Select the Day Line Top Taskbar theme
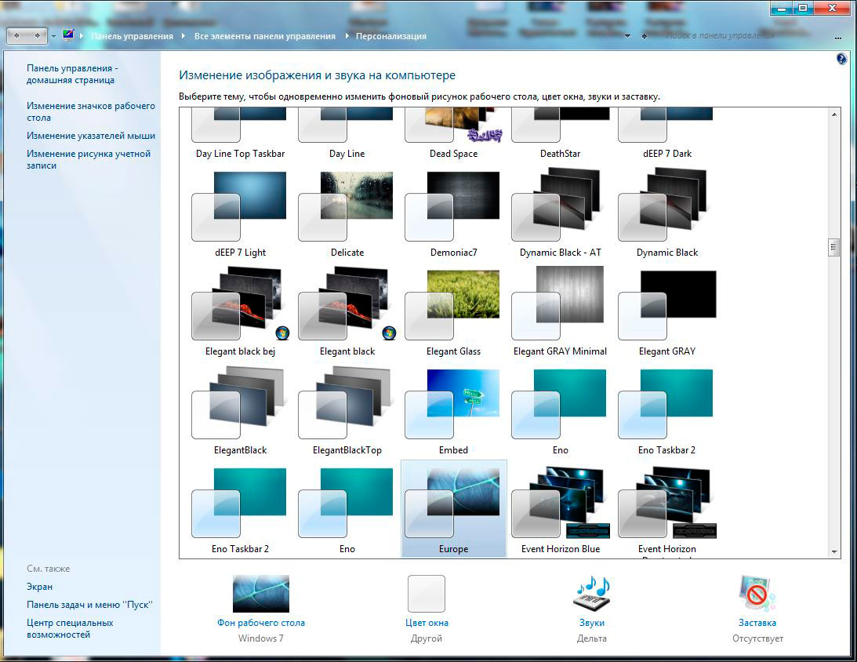Viewport: 857px width, 662px height. 240,134
